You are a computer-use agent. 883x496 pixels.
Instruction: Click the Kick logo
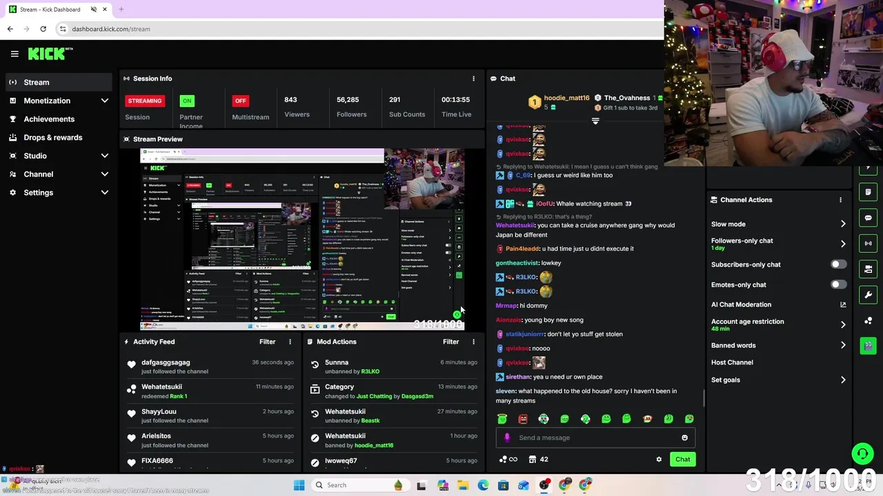point(50,54)
